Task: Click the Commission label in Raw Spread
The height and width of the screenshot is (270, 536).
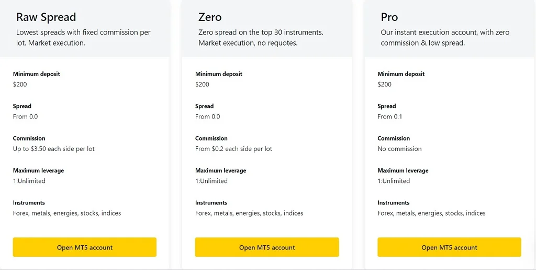Action: point(29,138)
